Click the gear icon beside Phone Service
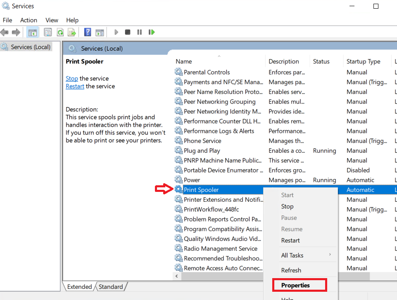Screen dimensions: 397x300 pos(179,140)
